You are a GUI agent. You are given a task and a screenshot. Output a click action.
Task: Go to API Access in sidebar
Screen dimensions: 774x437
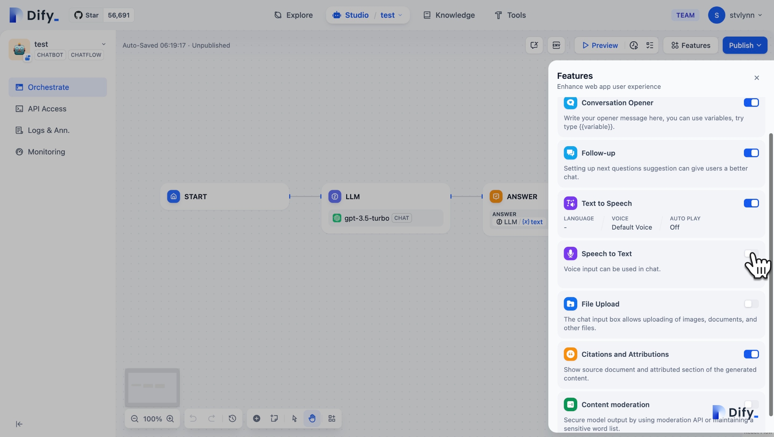point(47,109)
